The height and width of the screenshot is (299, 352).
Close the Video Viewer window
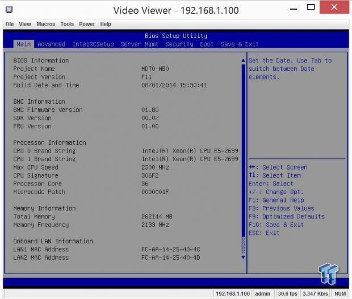[334, 7]
